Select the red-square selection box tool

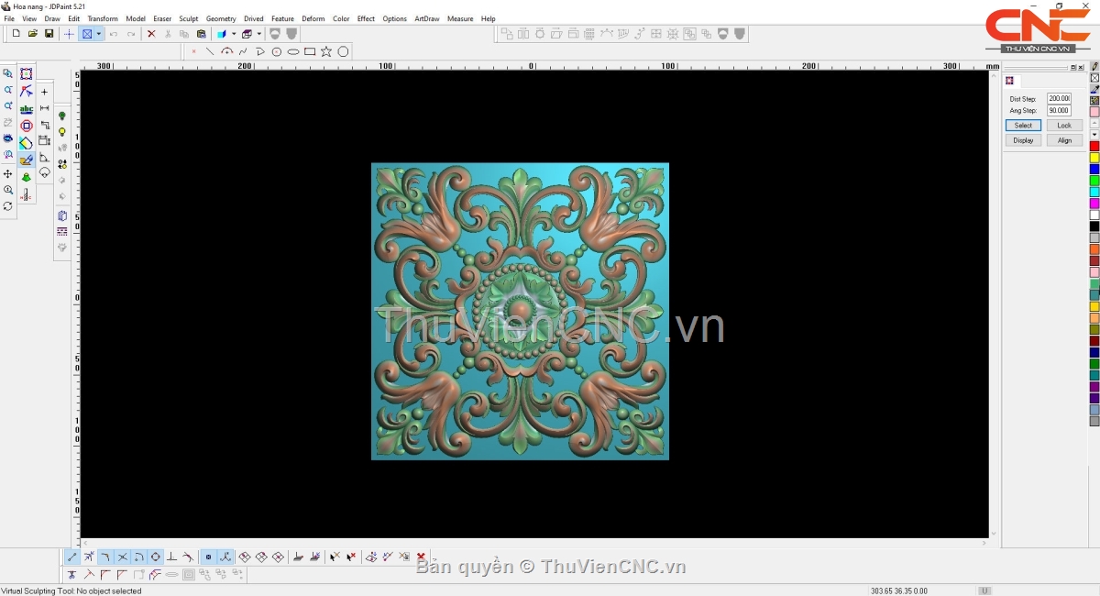tap(27, 74)
